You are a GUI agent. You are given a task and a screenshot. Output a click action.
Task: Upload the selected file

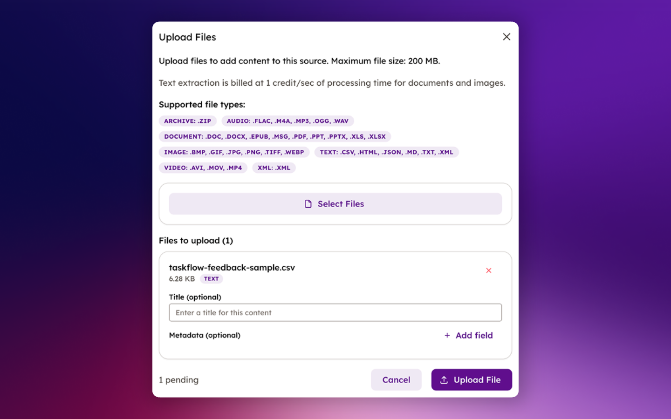[472, 379]
